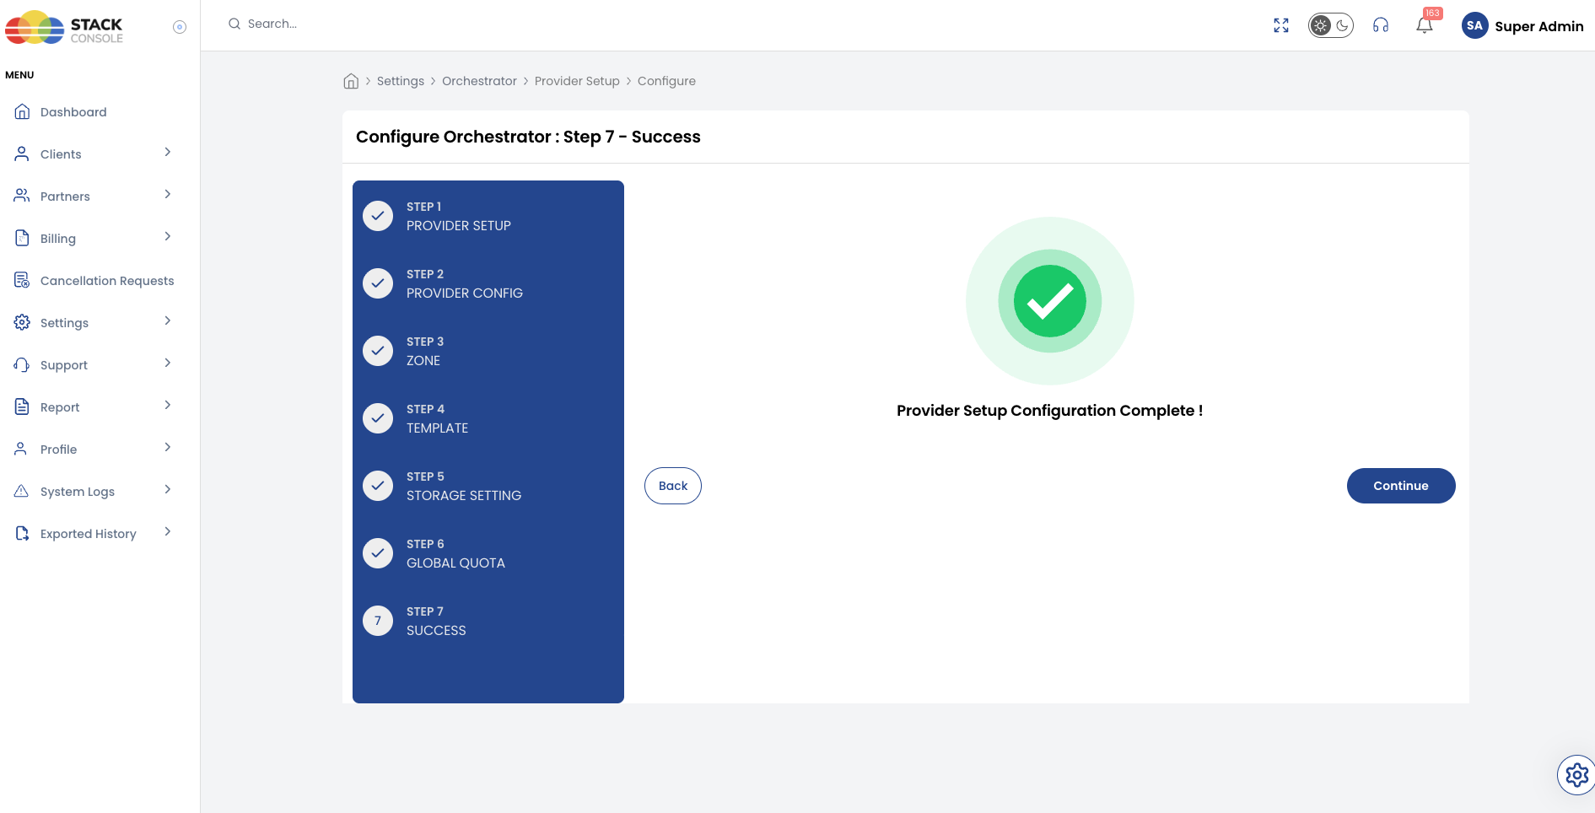Click the Profile user icon
Image resolution: width=1595 pixels, height=813 pixels.
tap(22, 449)
